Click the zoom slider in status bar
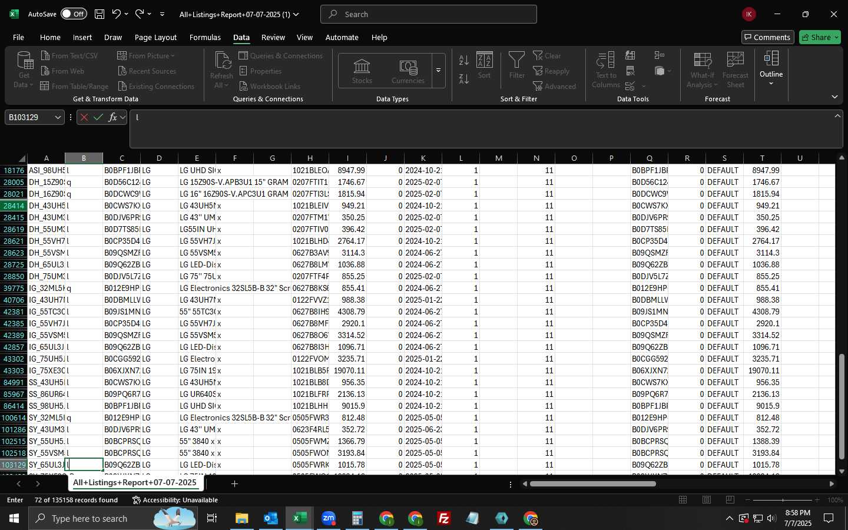 [x=783, y=500]
